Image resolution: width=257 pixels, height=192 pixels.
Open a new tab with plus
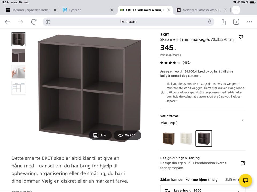(236, 10)
